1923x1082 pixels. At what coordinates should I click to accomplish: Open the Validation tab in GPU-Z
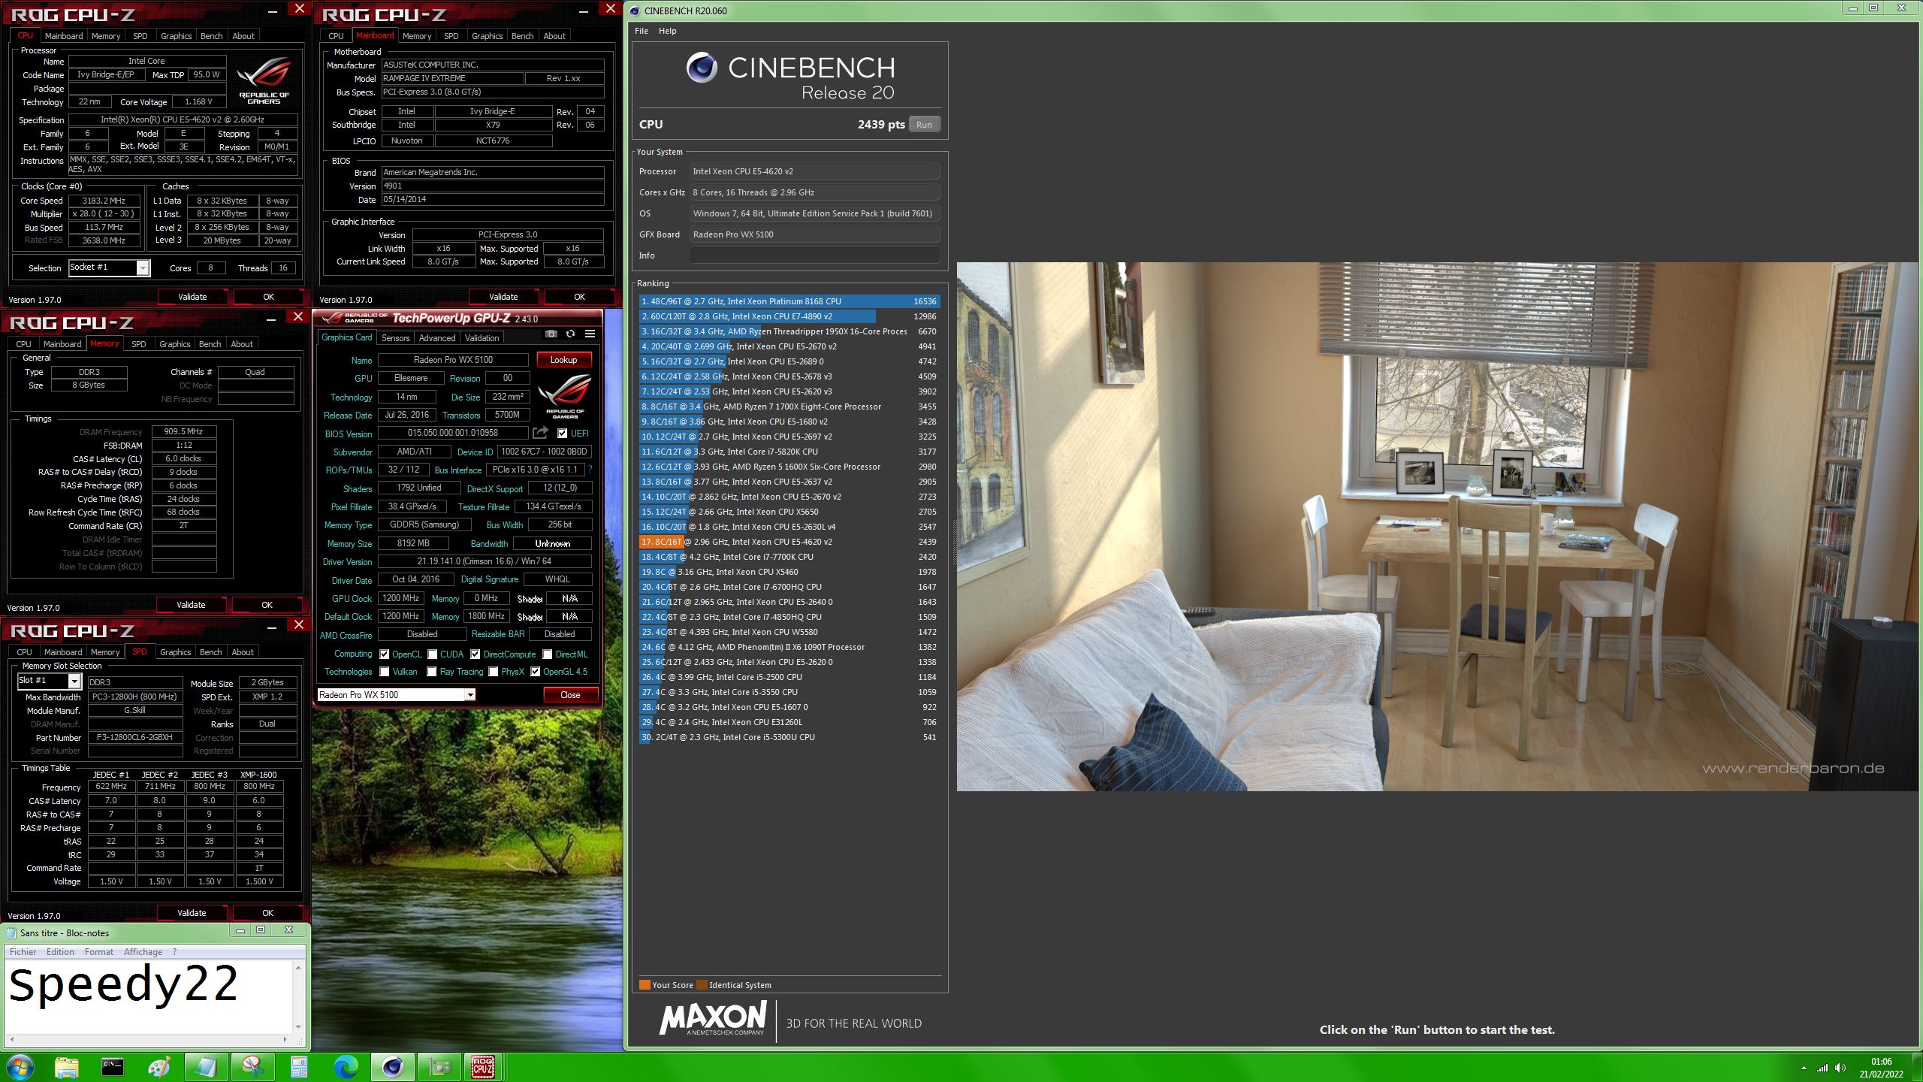coord(482,338)
